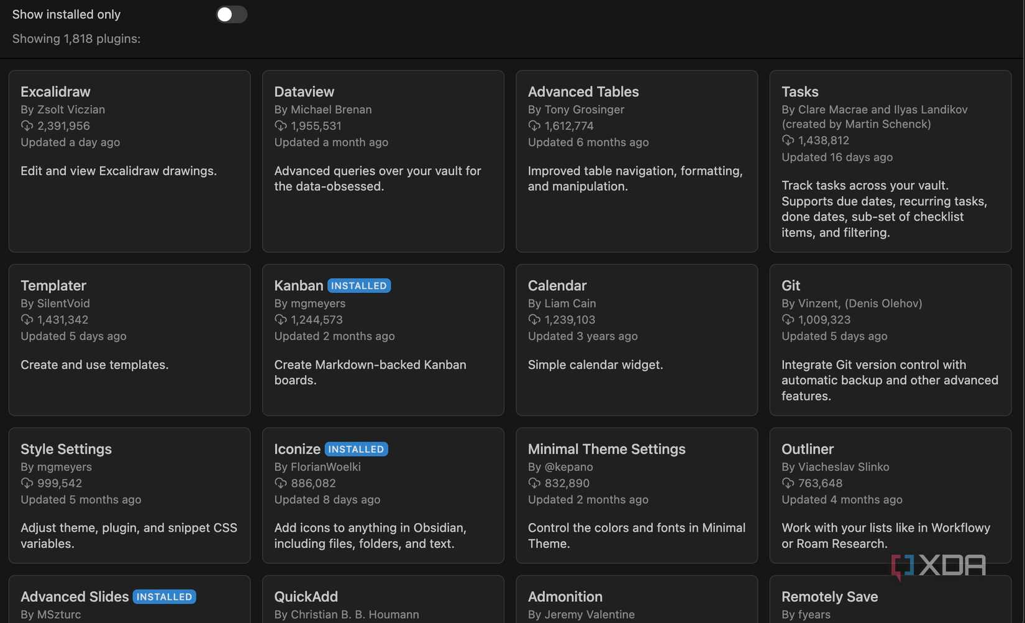Click the download icon on Style Settings card
Image resolution: width=1025 pixels, height=623 pixels.
click(27, 483)
